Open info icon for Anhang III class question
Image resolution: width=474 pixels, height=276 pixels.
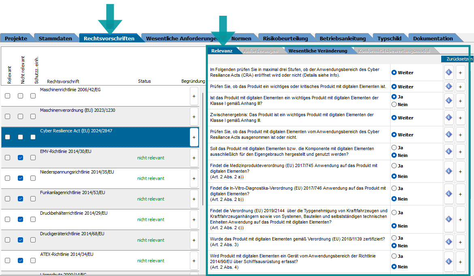coord(448,100)
